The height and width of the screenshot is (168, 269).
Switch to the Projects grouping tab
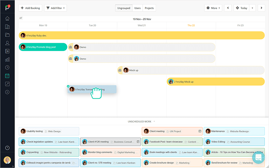click(x=149, y=8)
